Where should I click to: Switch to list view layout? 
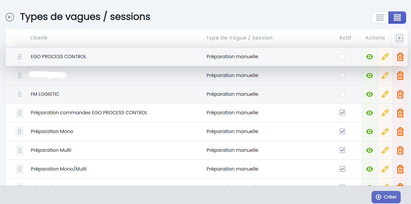point(397,18)
